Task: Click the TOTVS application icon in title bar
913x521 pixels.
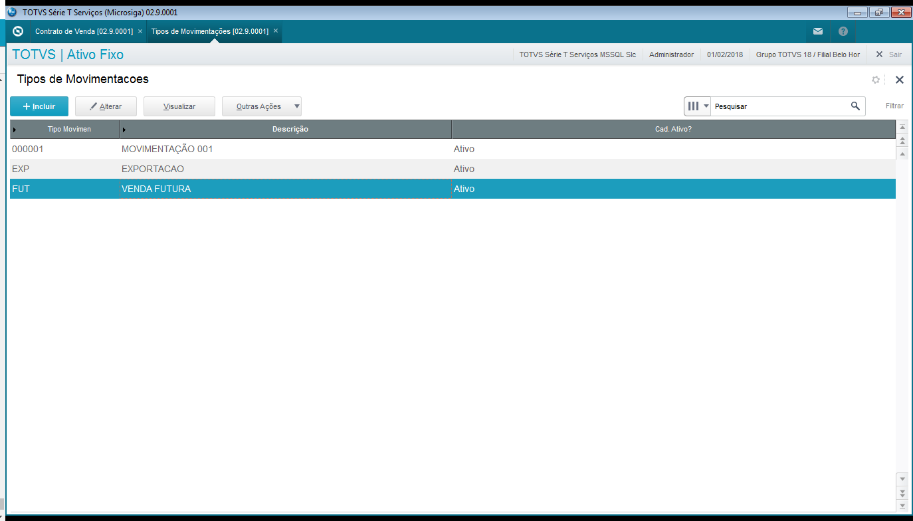Action: click(11, 12)
